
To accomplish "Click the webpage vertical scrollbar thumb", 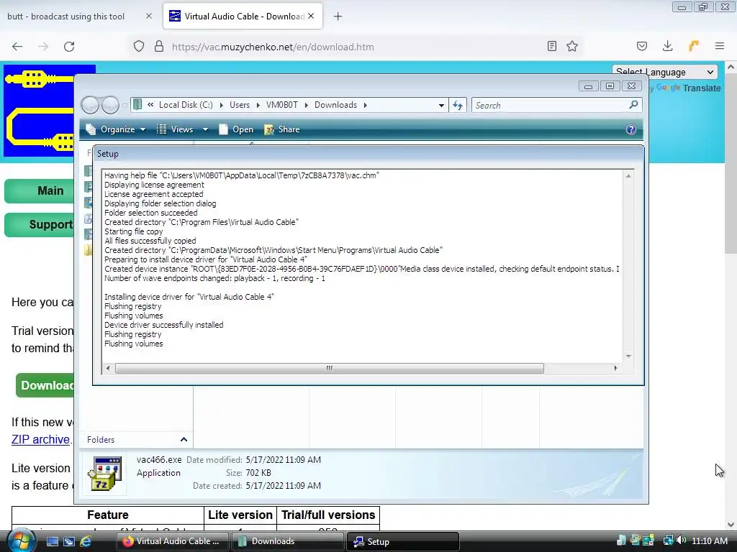I will point(731,162).
